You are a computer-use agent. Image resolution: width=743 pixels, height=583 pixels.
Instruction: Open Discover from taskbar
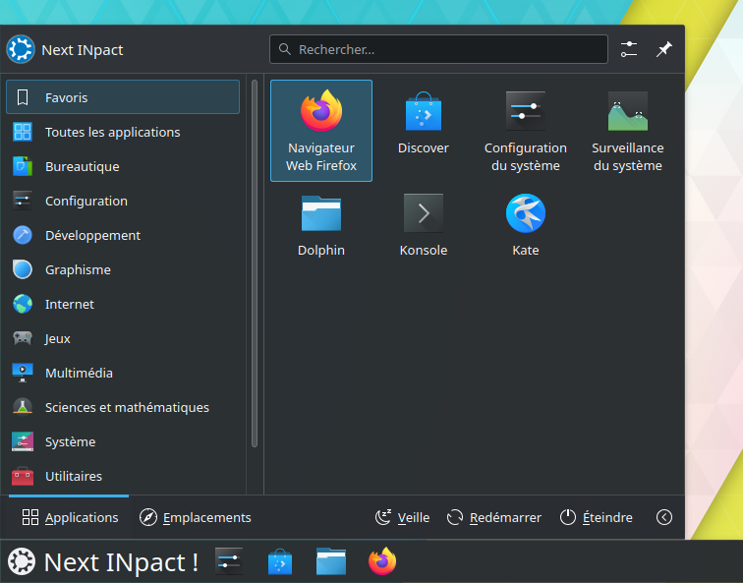click(x=280, y=562)
